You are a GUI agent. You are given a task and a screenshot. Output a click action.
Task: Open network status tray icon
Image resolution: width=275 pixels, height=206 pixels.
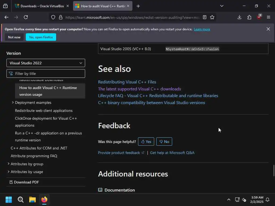click(x=237, y=200)
